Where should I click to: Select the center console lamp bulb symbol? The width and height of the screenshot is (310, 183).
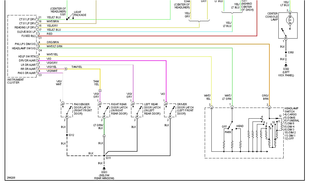point(289,20)
